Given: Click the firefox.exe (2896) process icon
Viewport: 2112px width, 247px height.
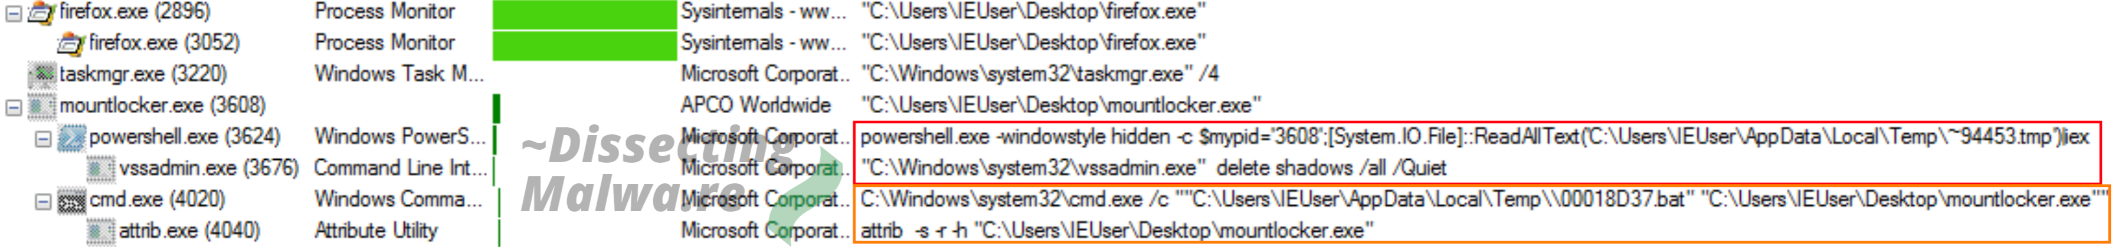Looking at the screenshot, I should tap(41, 12).
